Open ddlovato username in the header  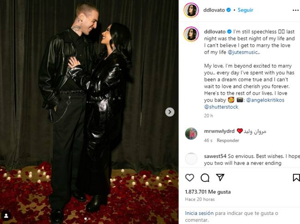(214, 10)
